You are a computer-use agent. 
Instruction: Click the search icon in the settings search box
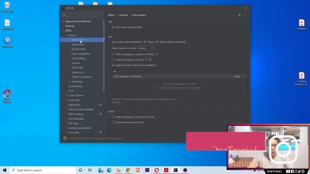(x=64, y=15)
